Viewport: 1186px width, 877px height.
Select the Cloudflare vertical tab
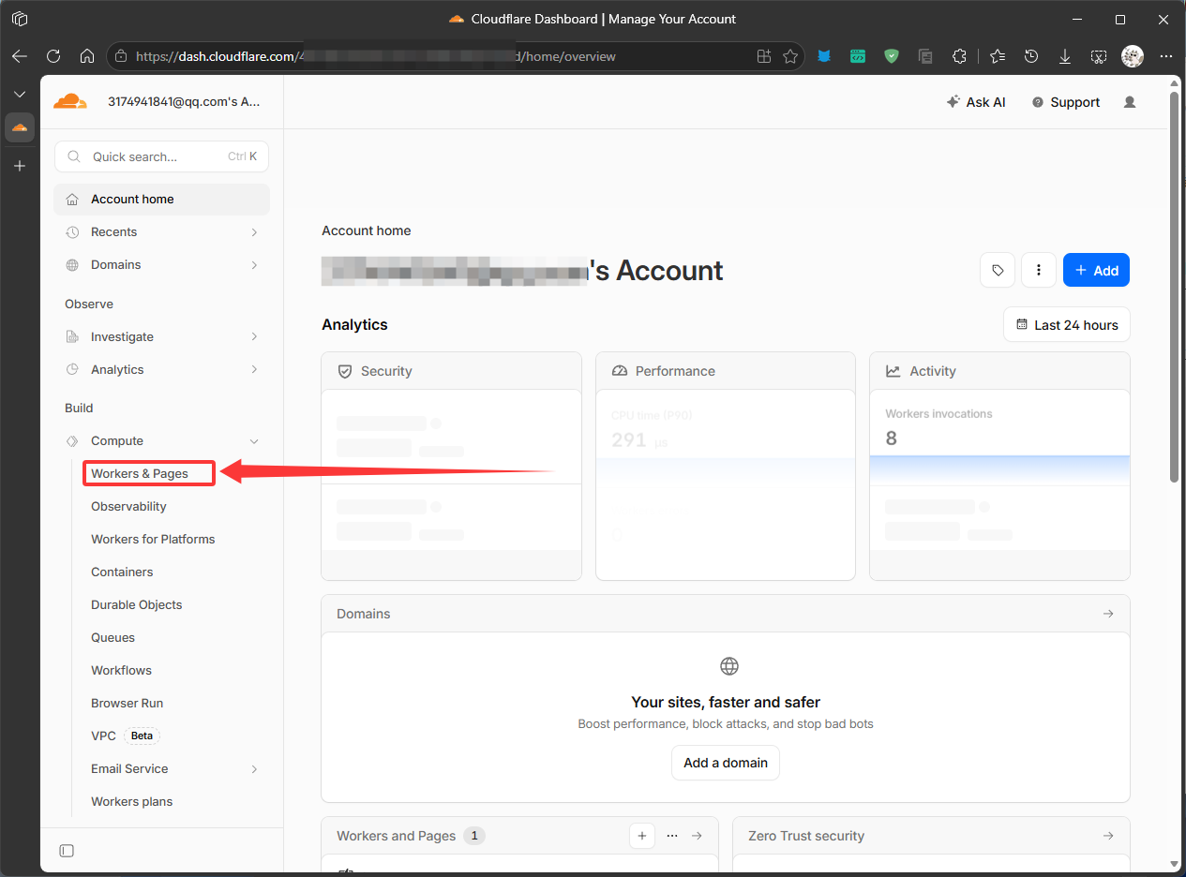[20, 127]
